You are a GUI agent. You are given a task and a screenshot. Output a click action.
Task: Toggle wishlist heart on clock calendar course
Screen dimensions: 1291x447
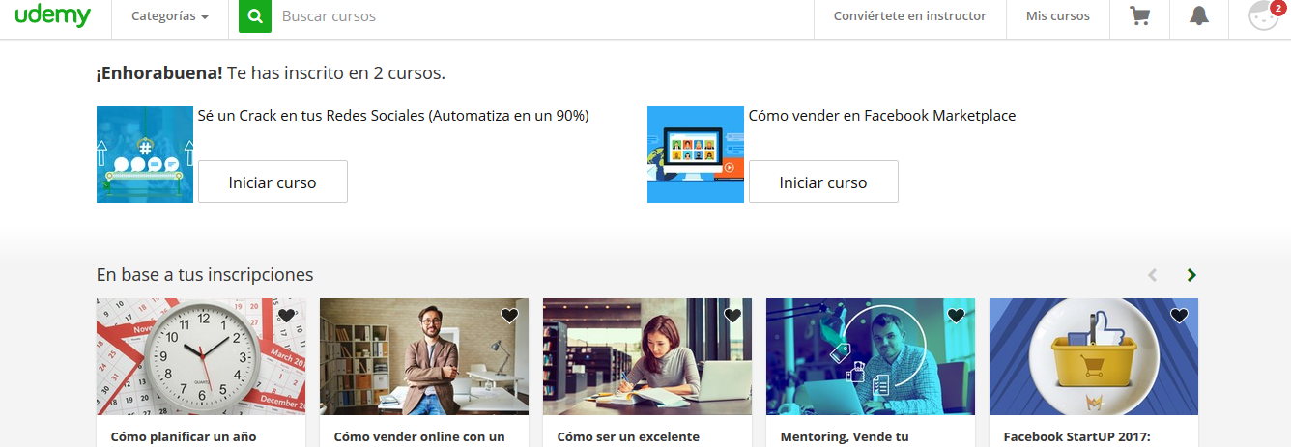[x=286, y=316]
